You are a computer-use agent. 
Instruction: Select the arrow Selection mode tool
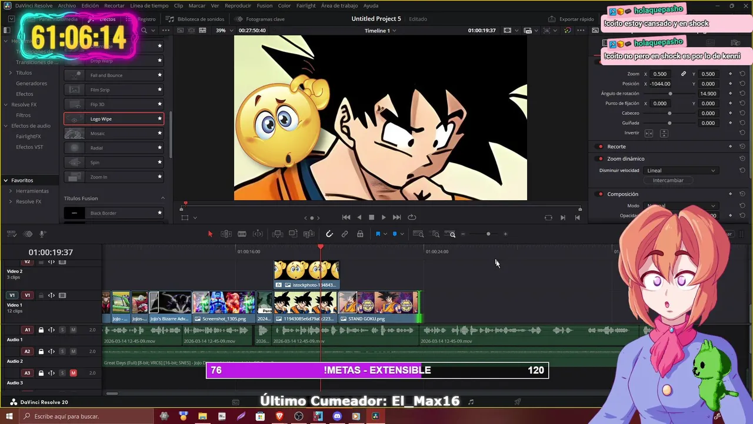click(x=210, y=234)
